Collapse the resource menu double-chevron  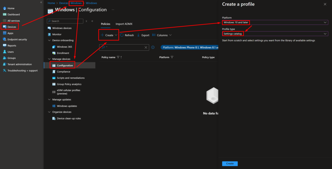point(92,21)
